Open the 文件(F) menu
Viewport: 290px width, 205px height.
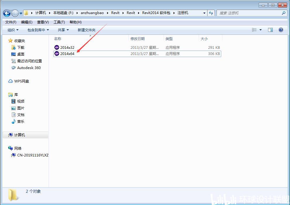(x=11, y=22)
